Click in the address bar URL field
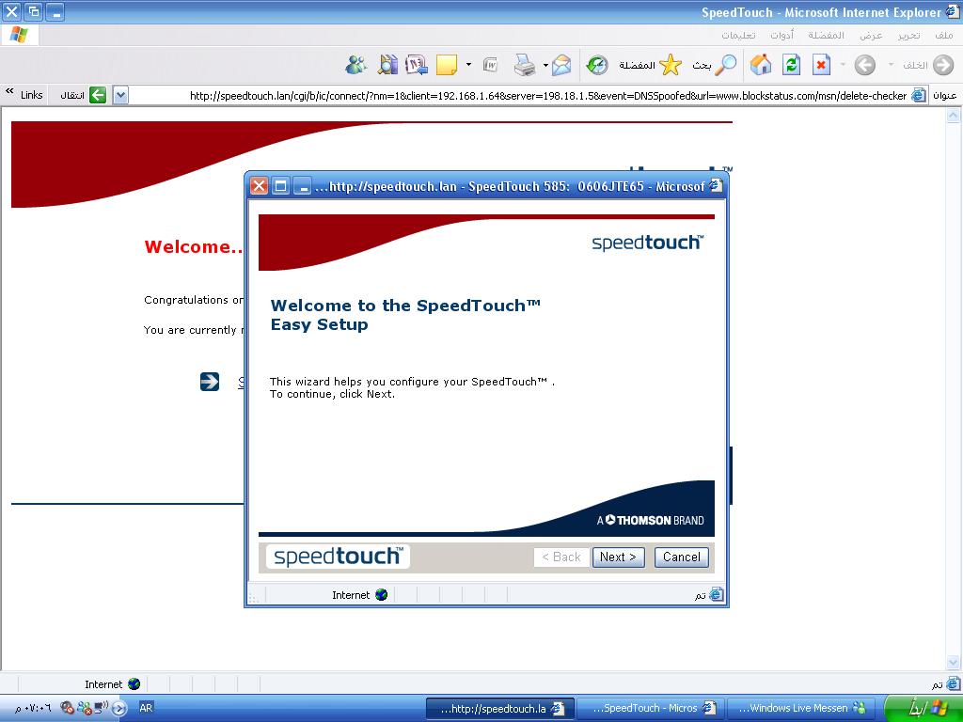The image size is (963, 722). click(x=519, y=95)
